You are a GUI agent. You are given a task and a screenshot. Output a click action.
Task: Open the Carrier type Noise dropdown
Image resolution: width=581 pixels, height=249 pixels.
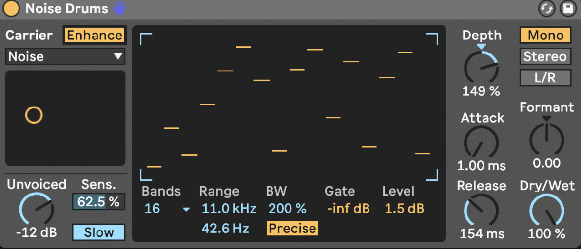65,56
